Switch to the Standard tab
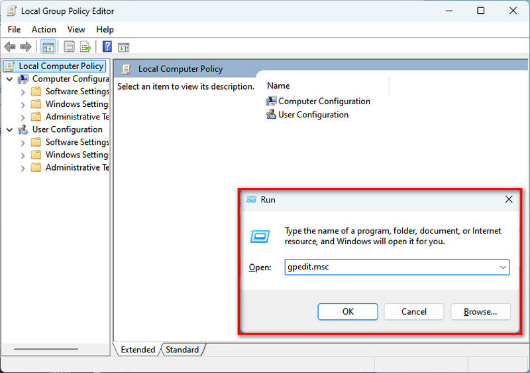The width and height of the screenshot is (530, 373). (182, 349)
